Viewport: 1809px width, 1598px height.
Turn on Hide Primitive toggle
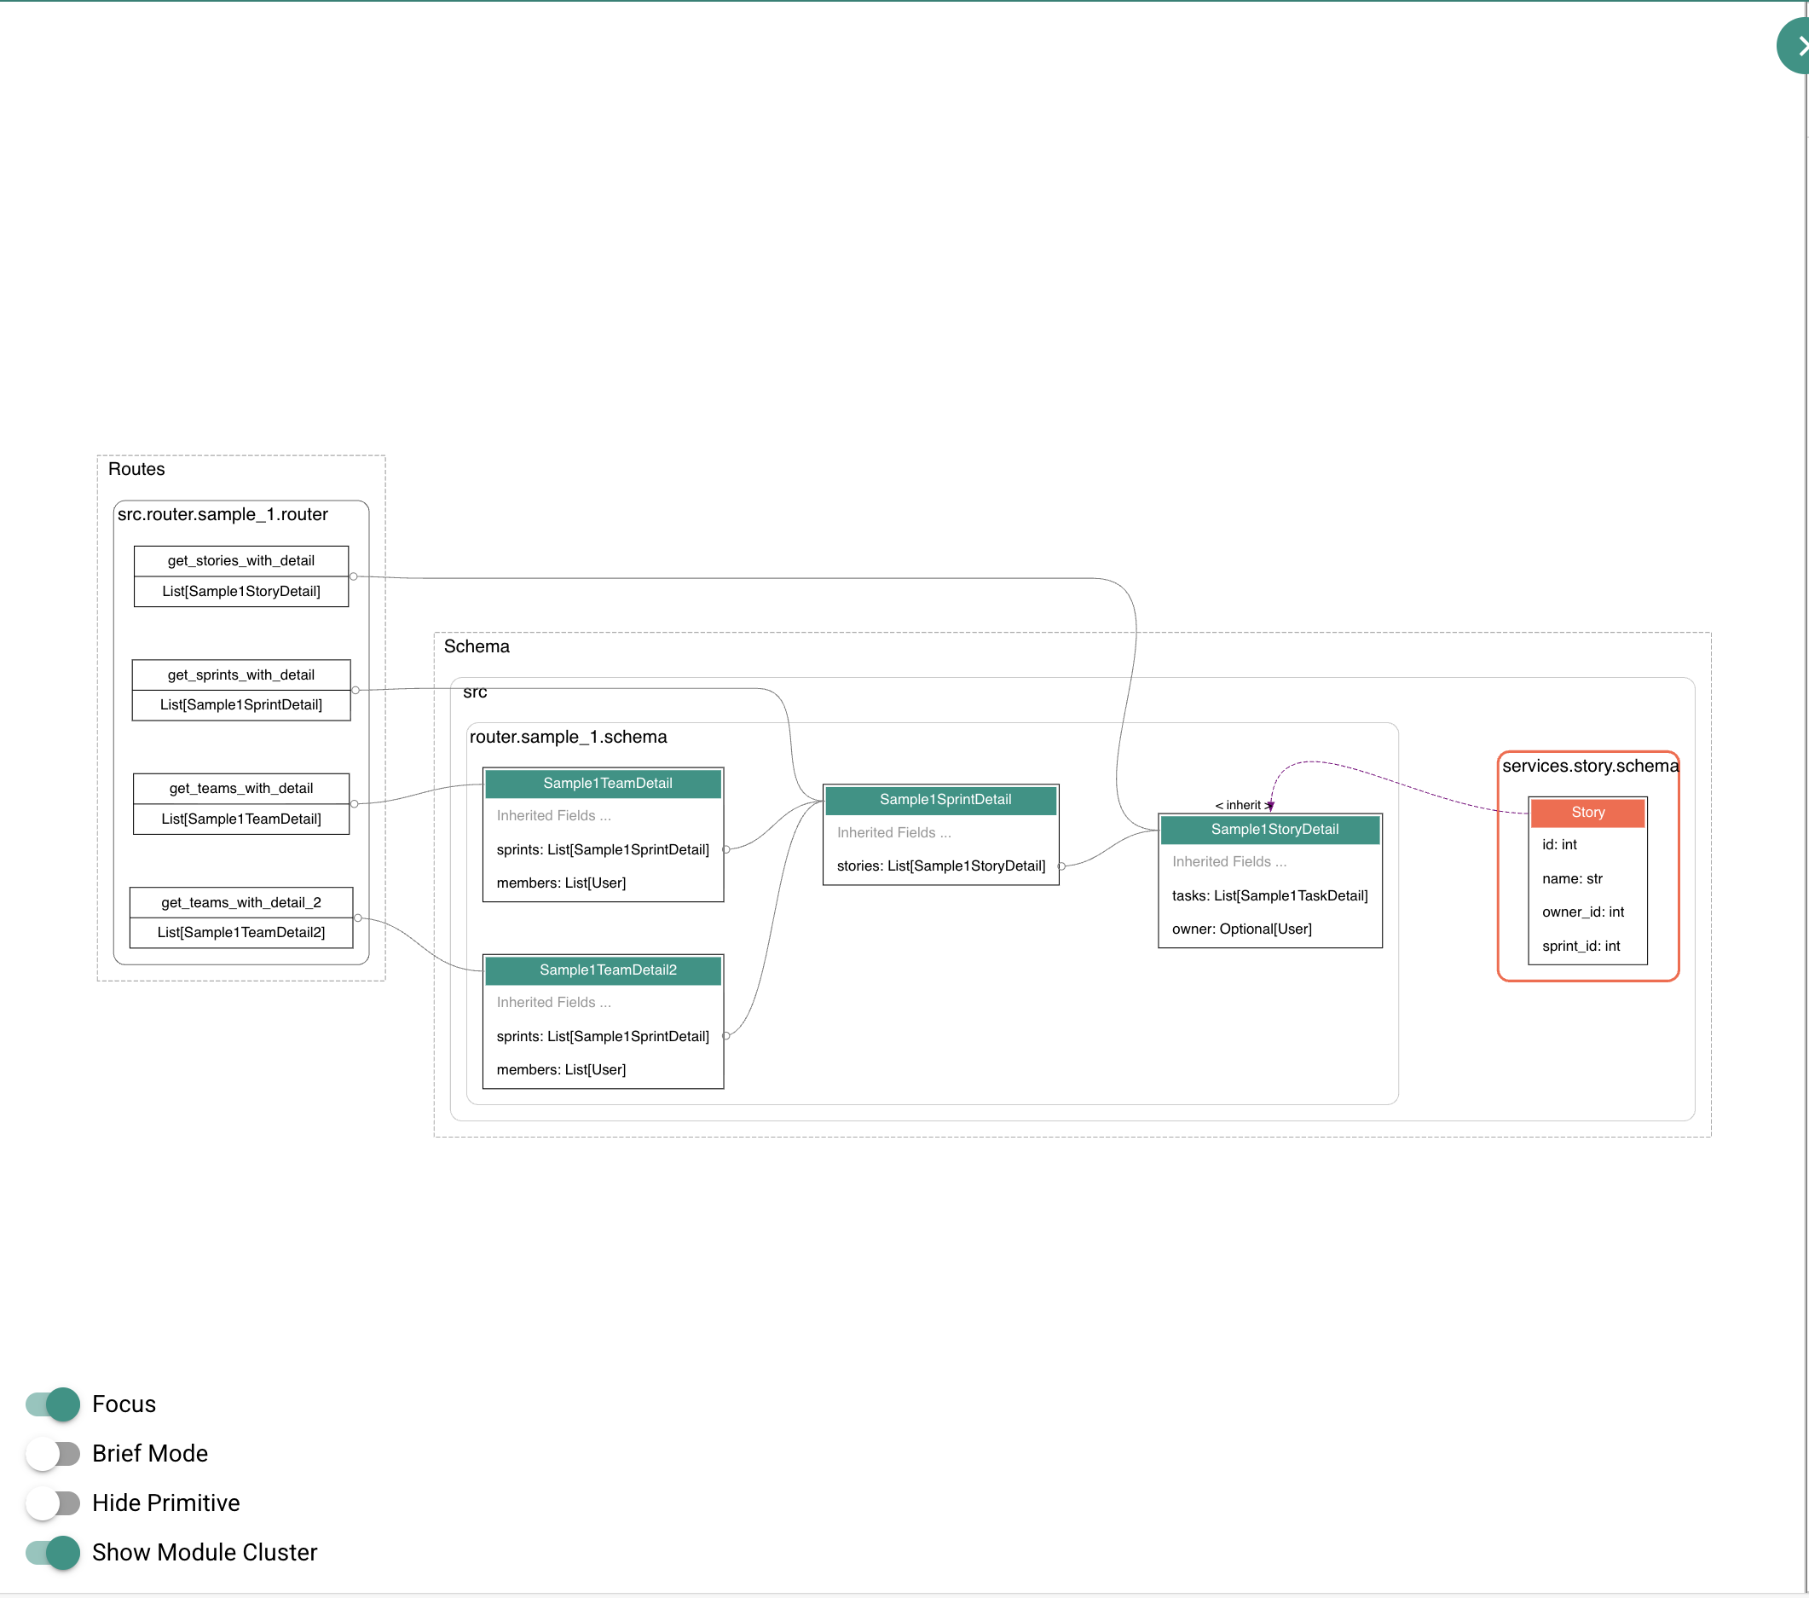[53, 1503]
